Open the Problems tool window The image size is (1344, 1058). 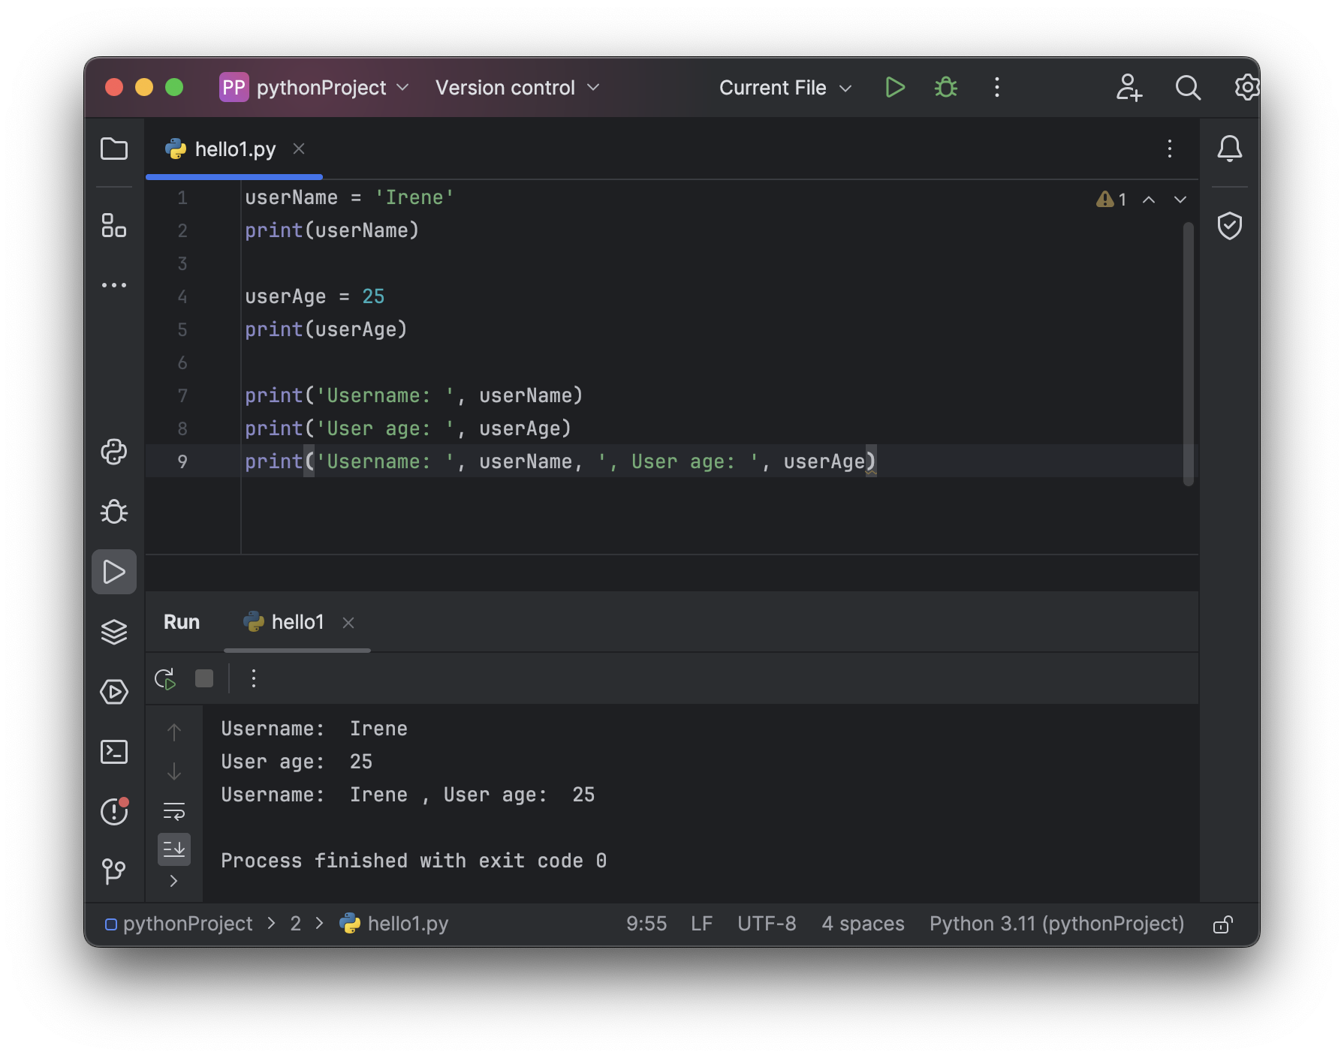point(114,812)
